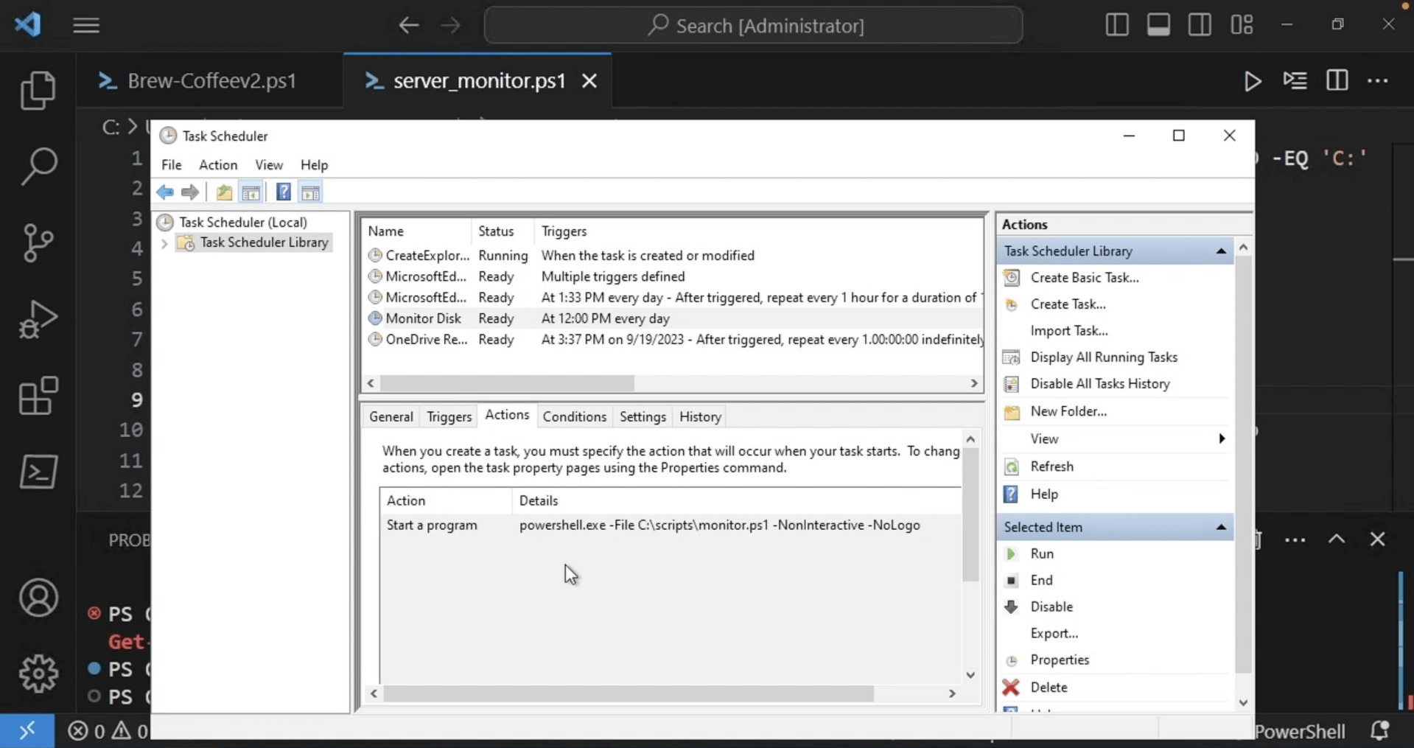The image size is (1414, 748).
Task: Click the Run script play icon in VS Code
Action: (1253, 80)
